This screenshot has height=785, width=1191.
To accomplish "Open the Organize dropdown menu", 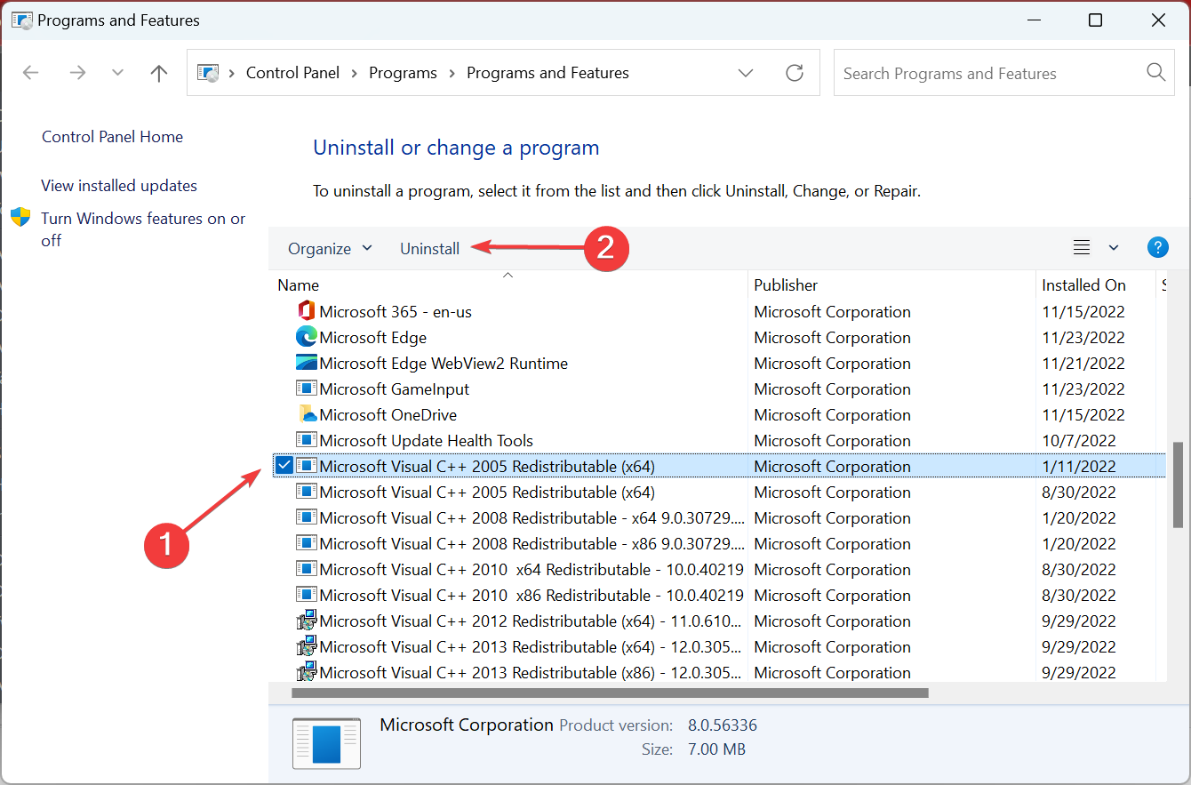I will click(x=330, y=249).
